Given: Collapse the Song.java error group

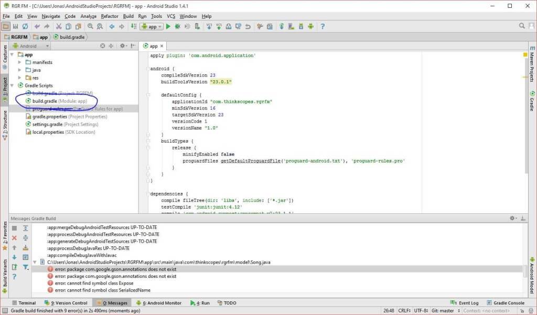Looking at the screenshot, I should [35, 262].
